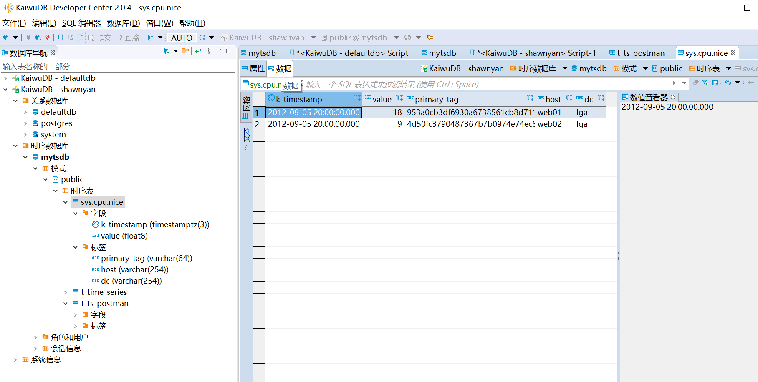
Task: Select value (float8) field in tree
Action: point(120,236)
